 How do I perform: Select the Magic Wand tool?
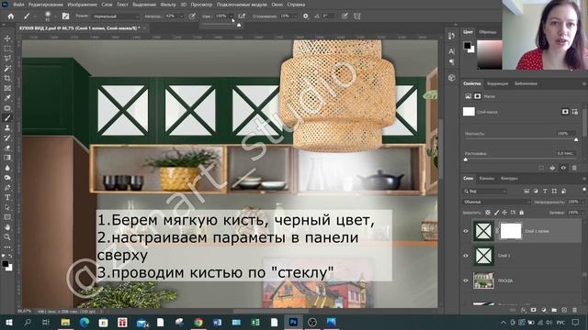point(7,69)
